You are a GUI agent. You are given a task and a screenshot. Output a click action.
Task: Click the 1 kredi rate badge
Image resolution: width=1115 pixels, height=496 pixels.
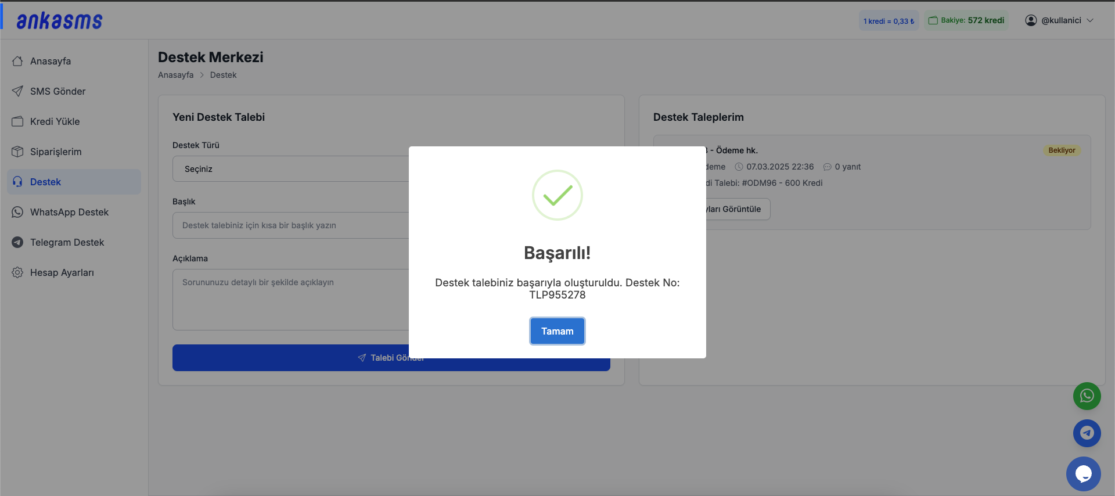pos(889,21)
